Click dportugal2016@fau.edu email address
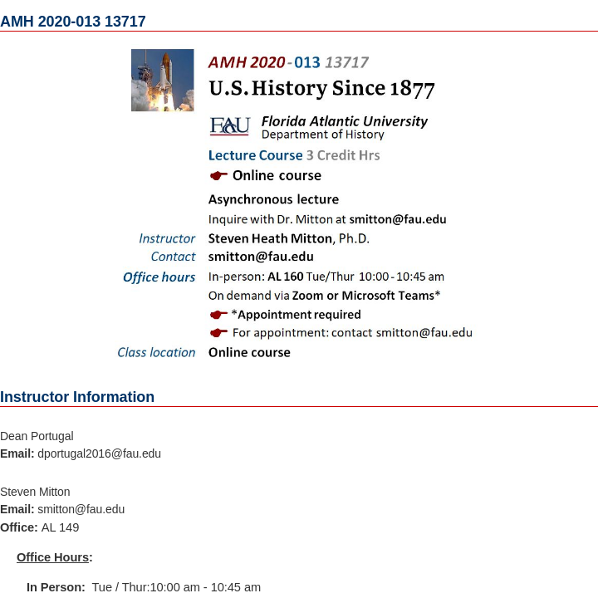598x598 pixels. click(99, 453)
